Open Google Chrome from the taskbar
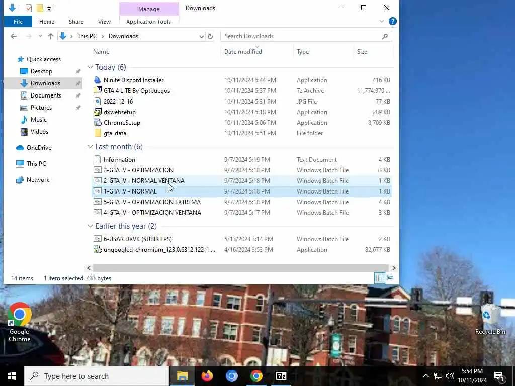Screen dimensions: 515x386 tap(256, 376)
